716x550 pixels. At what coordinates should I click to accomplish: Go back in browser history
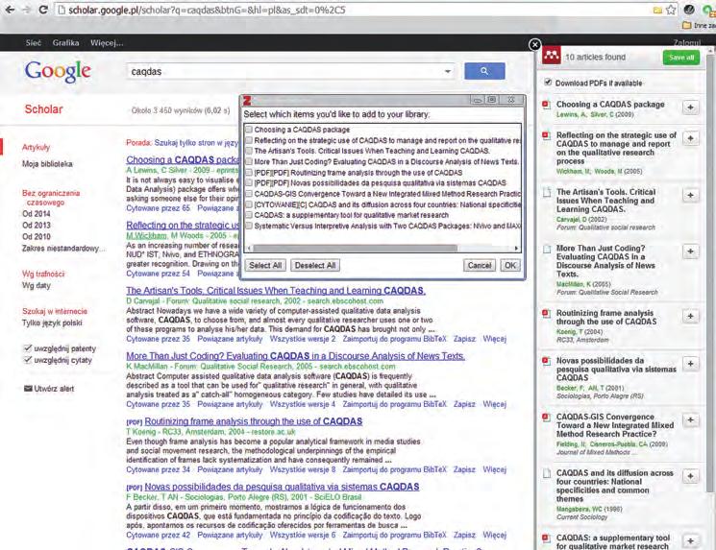coord(10,10)
